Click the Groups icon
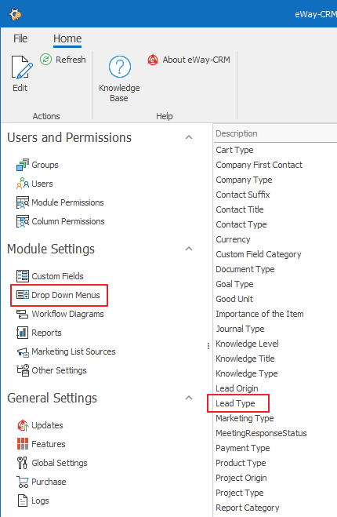Viewport: 337px width, 517px height. pos(23,165)
